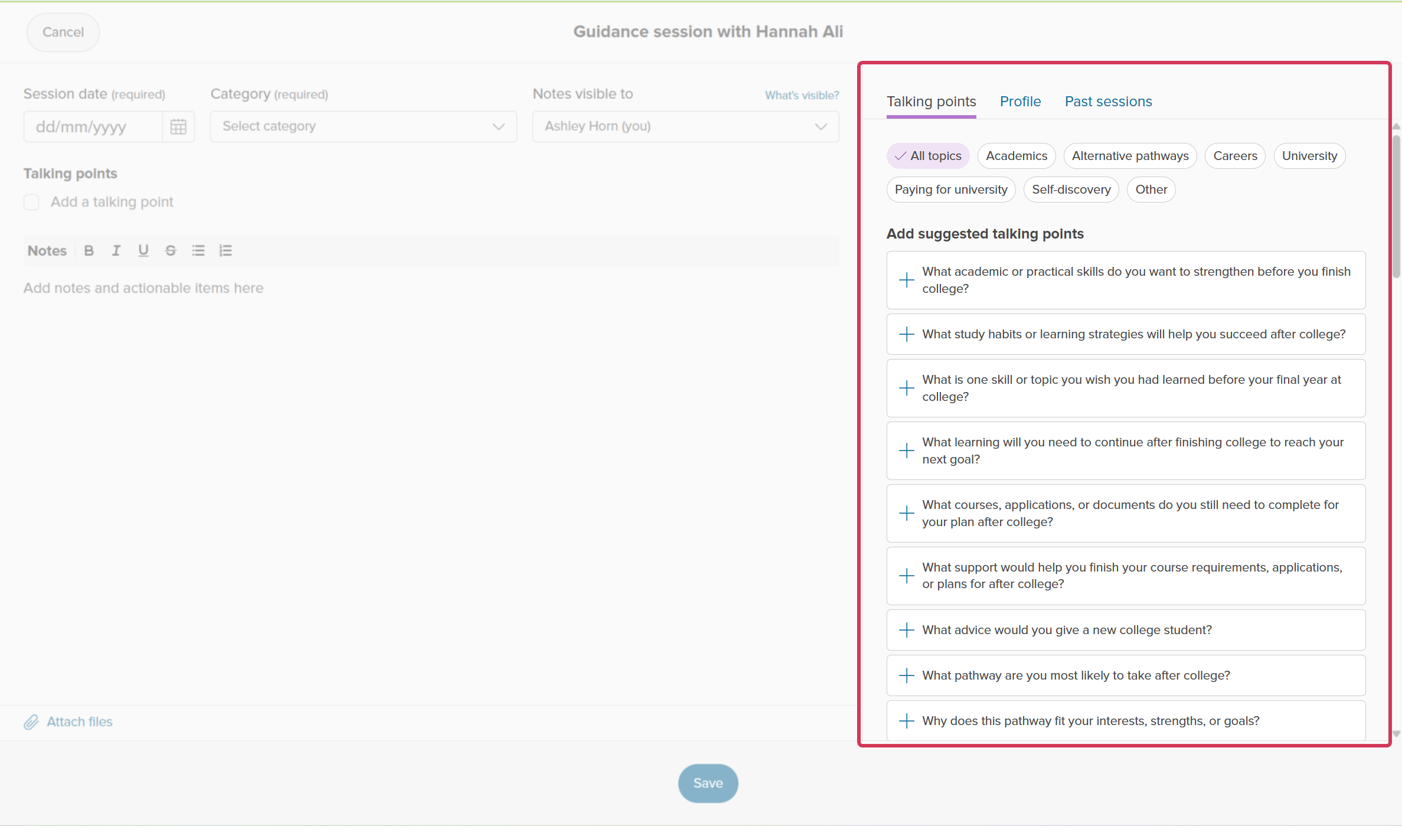Filter talking points by Academics
This screenshot has width=1402, height=826.
(x=1017, y=156)
